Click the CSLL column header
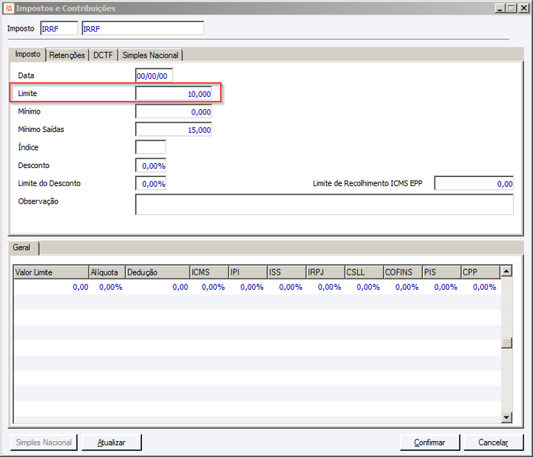 364,272
